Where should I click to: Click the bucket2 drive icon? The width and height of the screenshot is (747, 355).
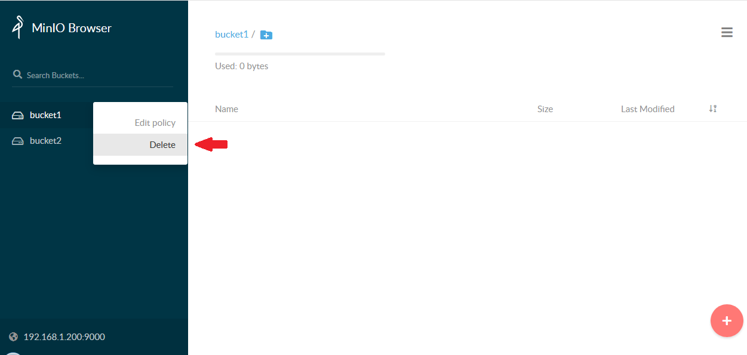[x=18, y=141]
